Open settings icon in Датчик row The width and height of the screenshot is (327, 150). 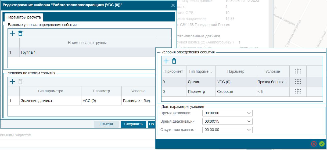(x=298, y=82)
